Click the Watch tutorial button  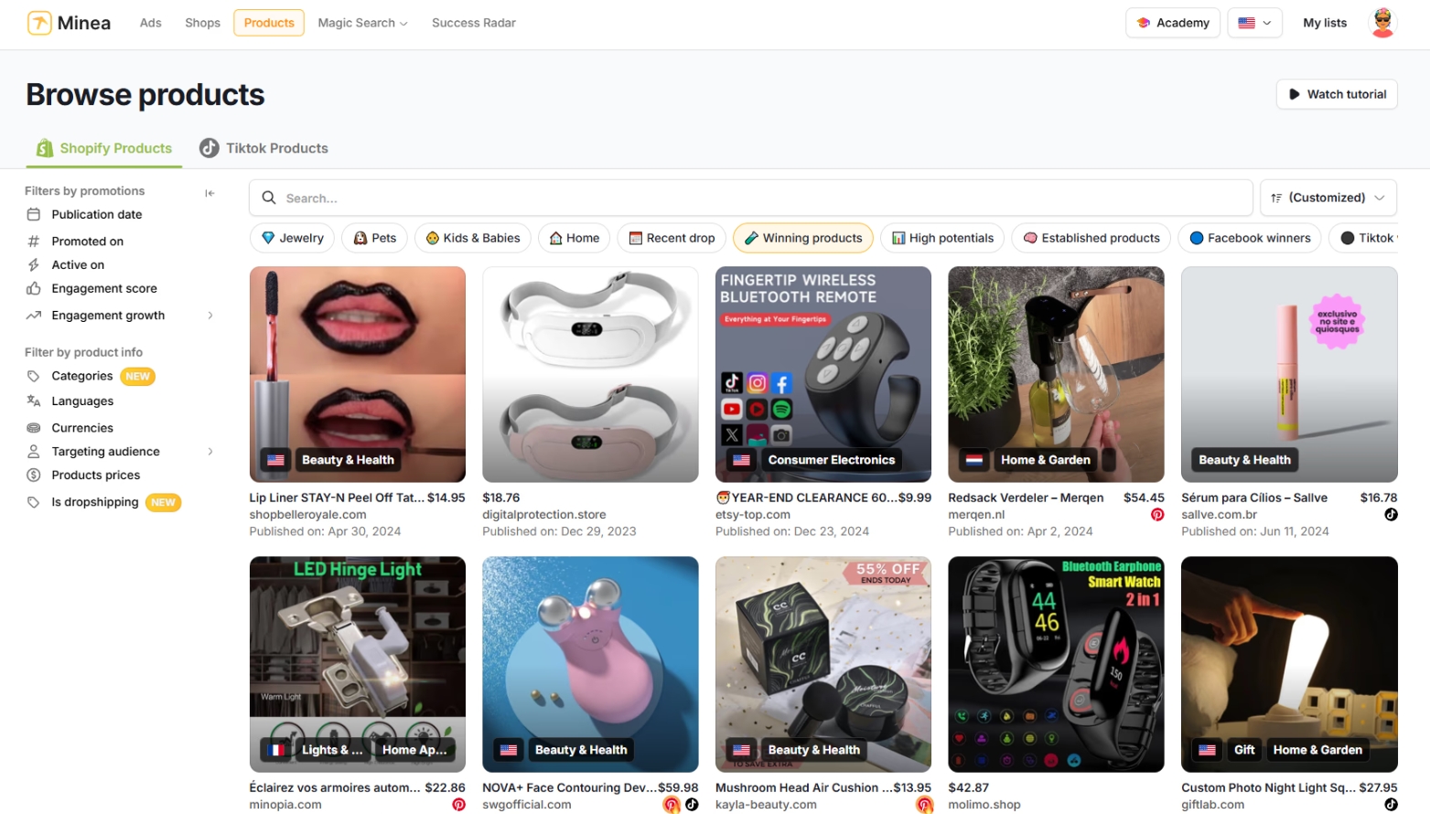pos(1336,94)
